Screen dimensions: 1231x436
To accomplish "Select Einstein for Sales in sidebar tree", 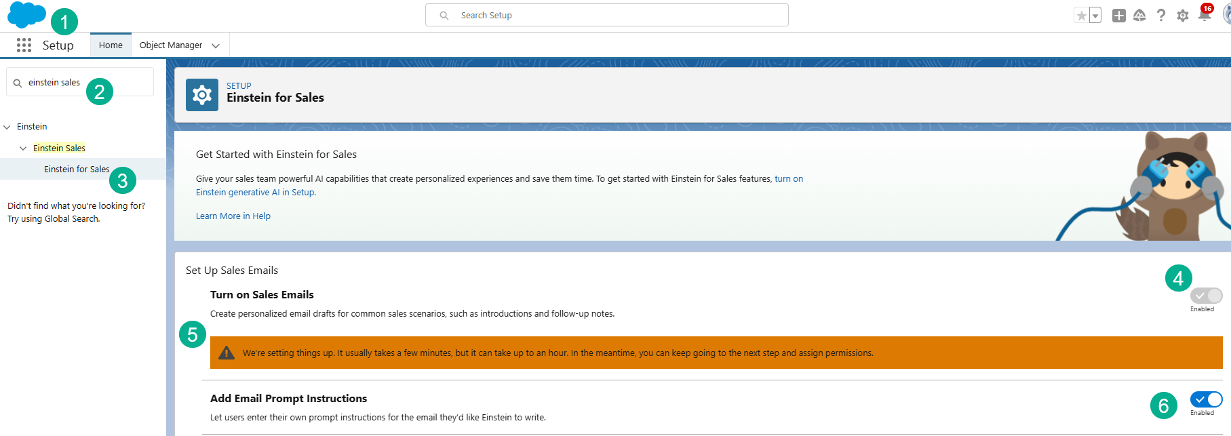I will [x=76, y=170].
